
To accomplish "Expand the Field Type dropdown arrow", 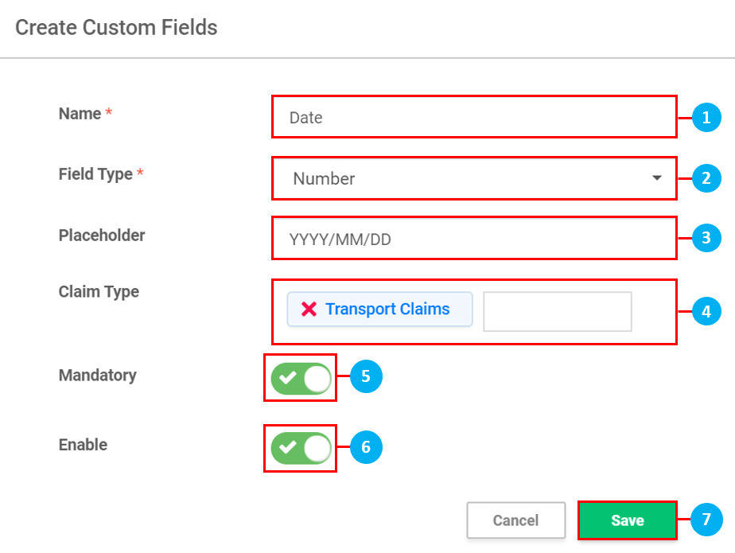I will (656, 178).
